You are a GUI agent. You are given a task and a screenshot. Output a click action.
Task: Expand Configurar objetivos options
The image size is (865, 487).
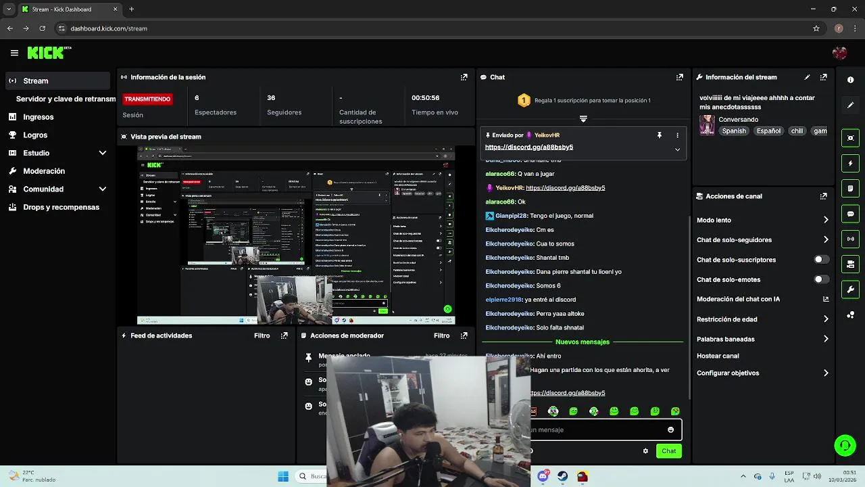(x=826, y=373)
